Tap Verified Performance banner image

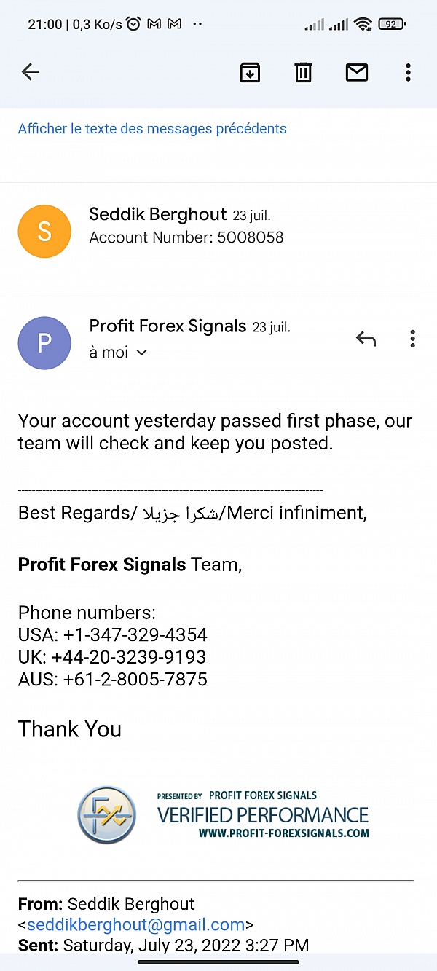[223, 815]
